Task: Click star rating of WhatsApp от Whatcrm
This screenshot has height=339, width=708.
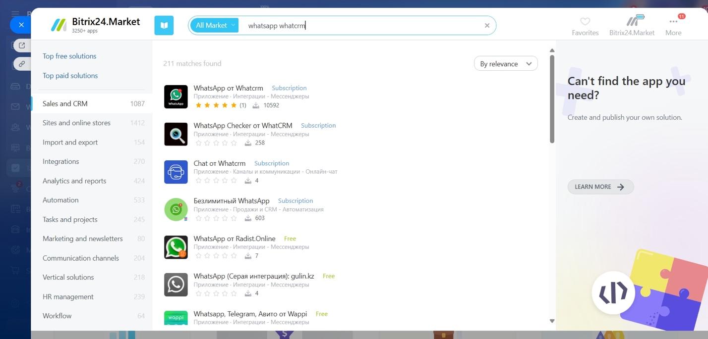Action: coord(216,105)
